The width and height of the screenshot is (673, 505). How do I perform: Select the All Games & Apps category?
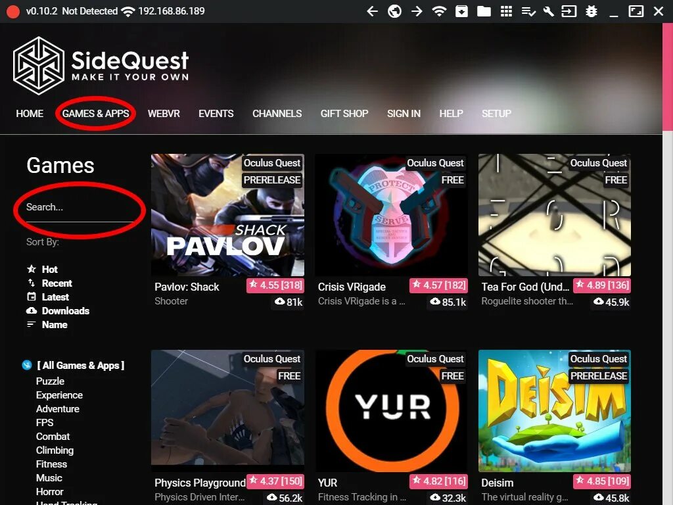(x=81, y=366)
